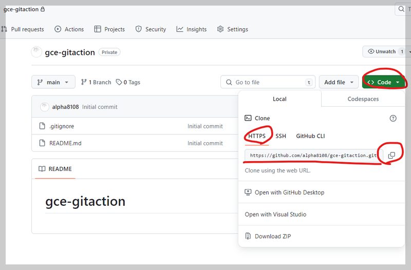Click the alpha8108 commit avatar
This screenshot has width=411, height=270.
[x=44, y=107]
